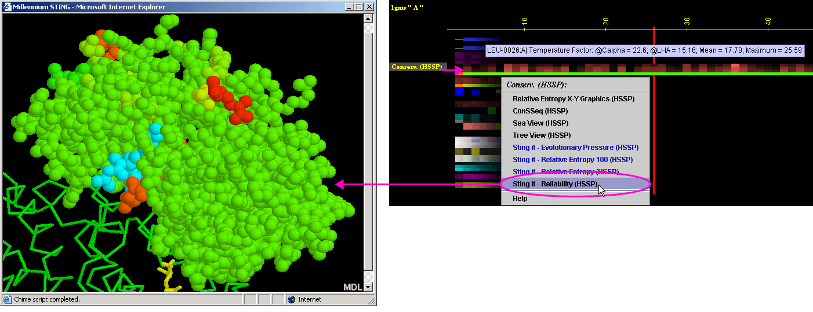Click the 1gnw " A " chain label
The image size is (813, 312).
[408, 8]
